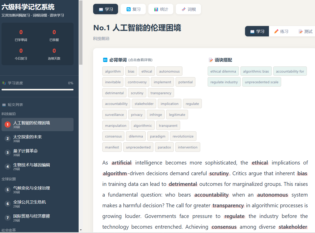
Task: Click the word chip manipulation
Action: click(116, 126)
